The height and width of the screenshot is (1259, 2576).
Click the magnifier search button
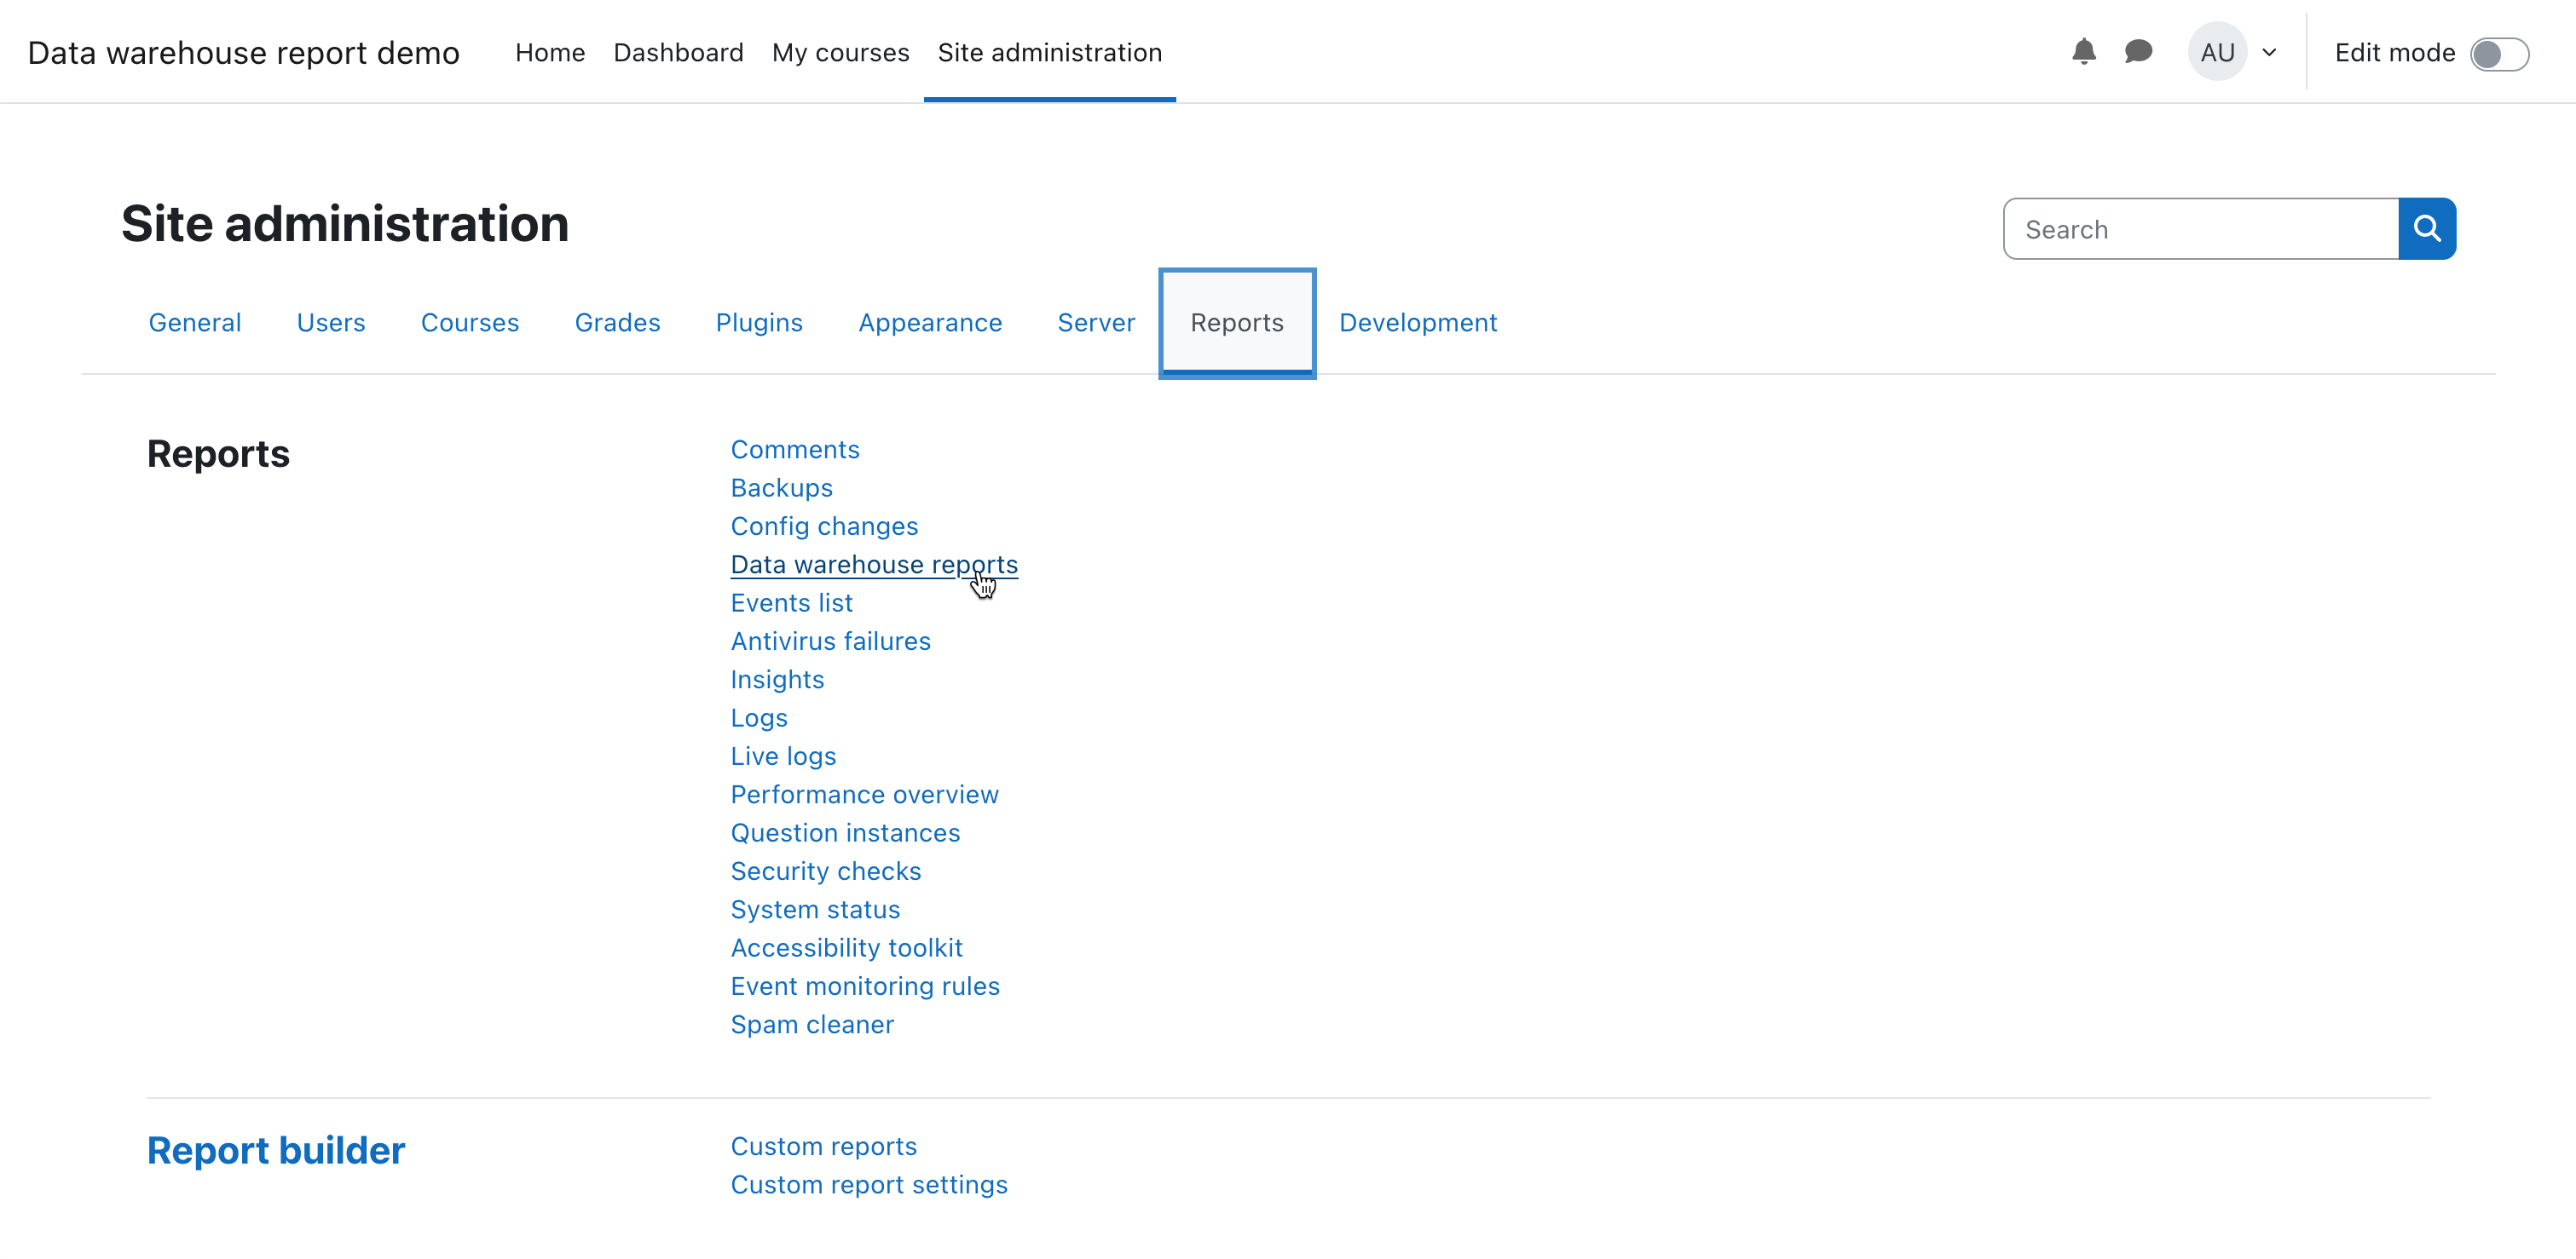click(x=2426, y=229)
